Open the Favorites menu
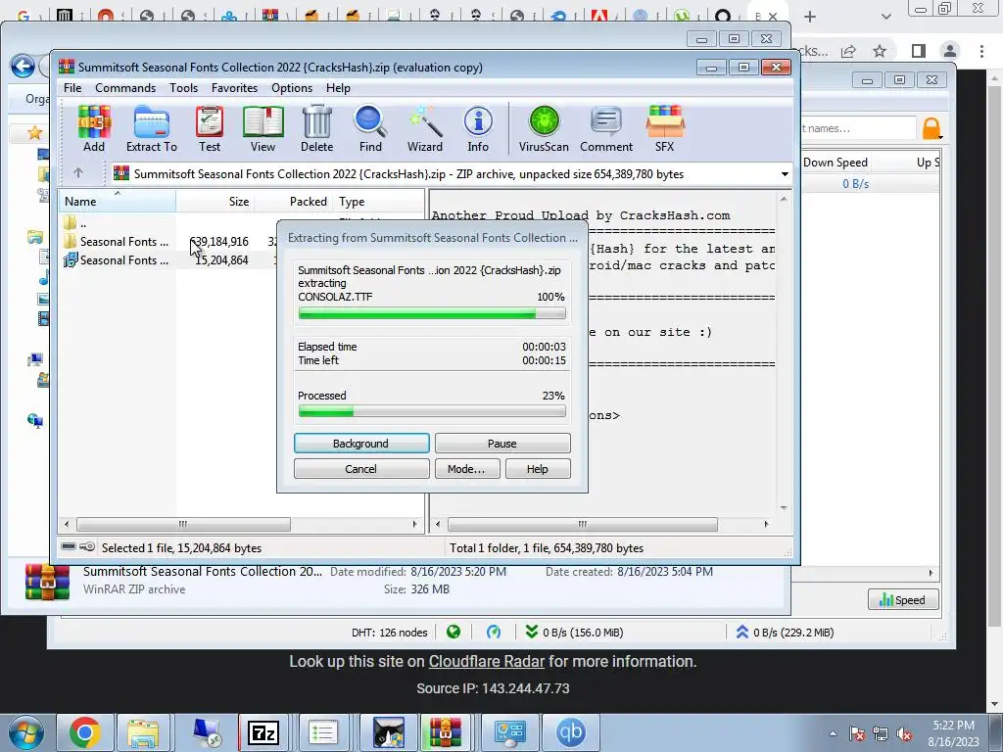The width and height of the screenshot is (1003, 752). [234, 87]
